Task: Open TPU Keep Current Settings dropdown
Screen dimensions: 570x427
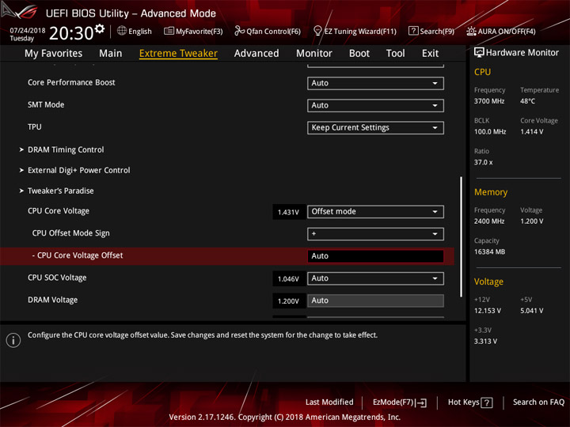Action: click(375, 128)
